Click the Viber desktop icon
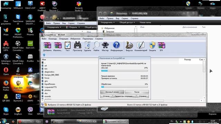The width and height of the screenshot is (221, 124). [30, 111]
